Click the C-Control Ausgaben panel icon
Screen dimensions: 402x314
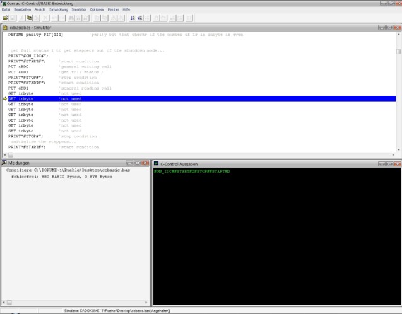pos(156,164)
